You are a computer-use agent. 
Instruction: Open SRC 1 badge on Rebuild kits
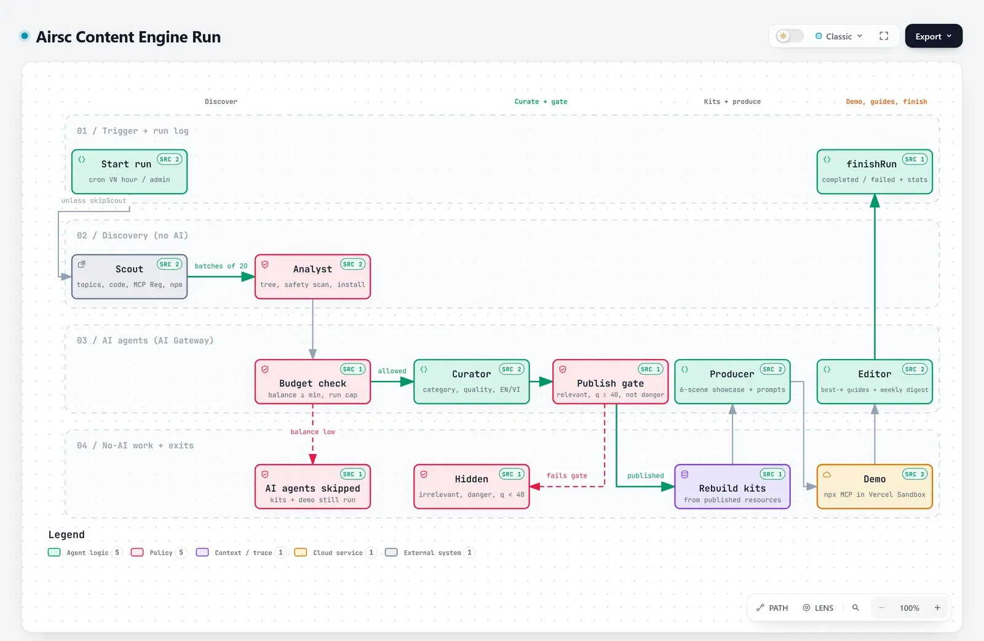coord(772,474)
